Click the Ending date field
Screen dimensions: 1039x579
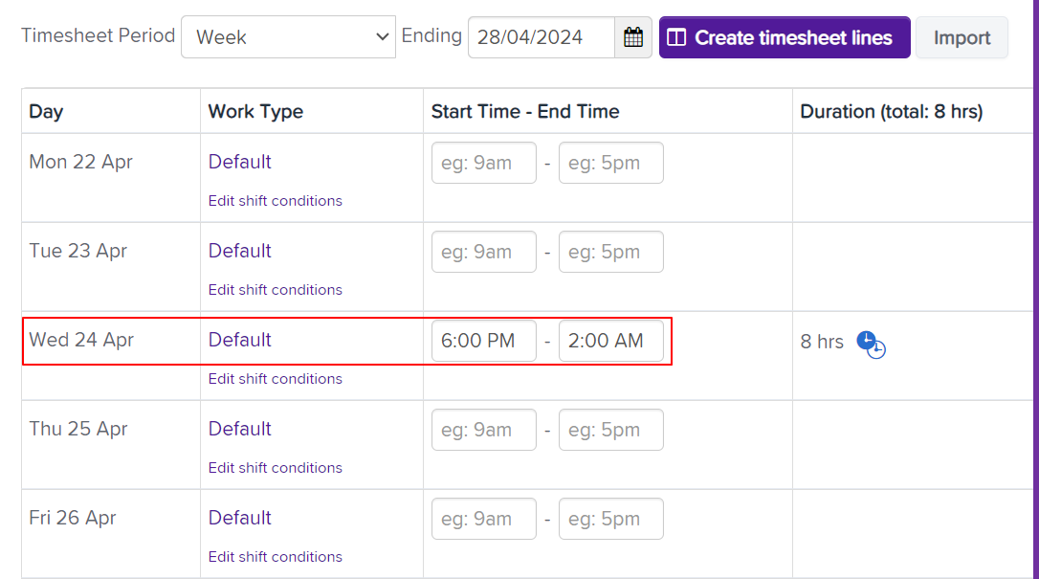542,37
